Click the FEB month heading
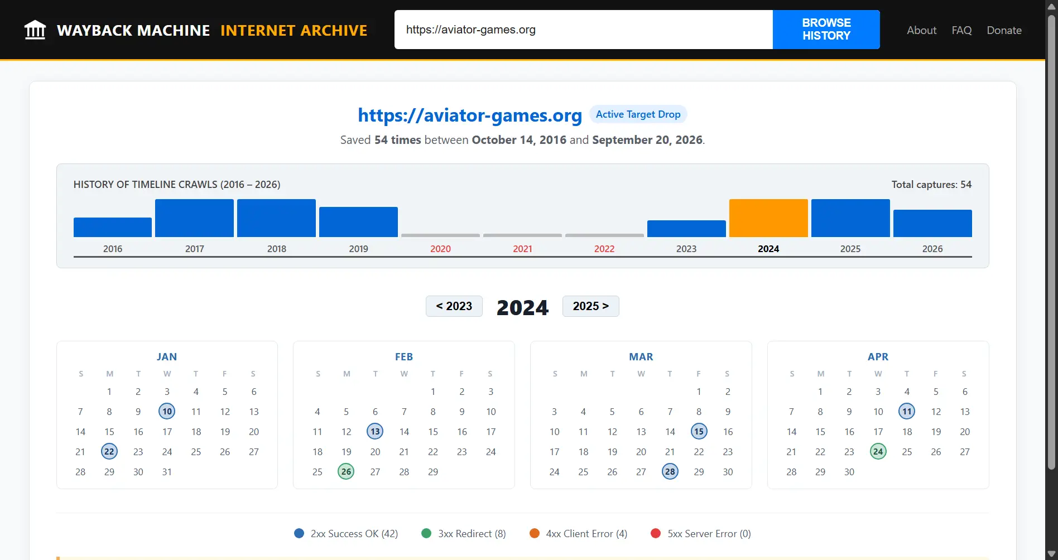 (x=404, y=357)
